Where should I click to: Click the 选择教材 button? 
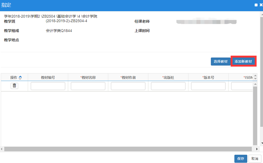(220, 61)
